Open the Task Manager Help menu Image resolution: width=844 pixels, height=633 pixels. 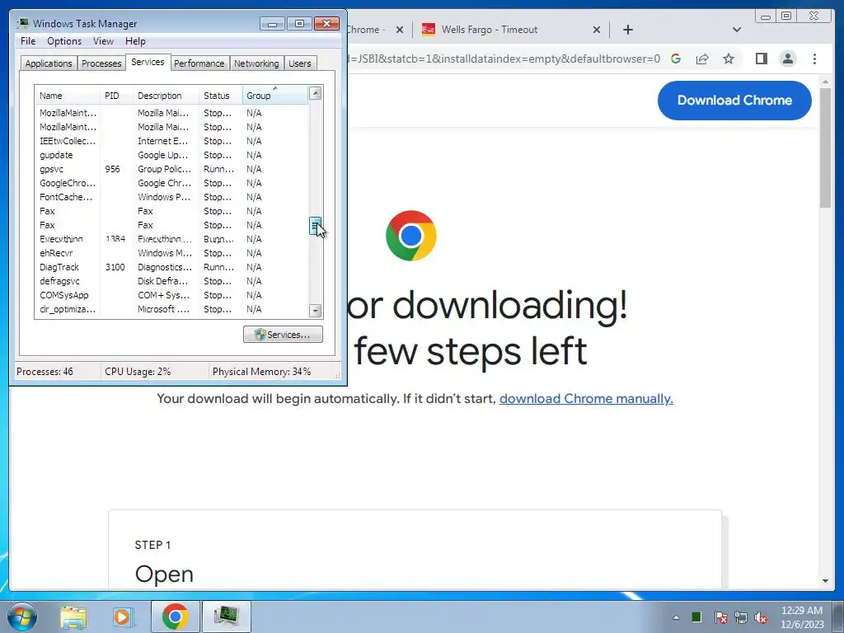135,41
